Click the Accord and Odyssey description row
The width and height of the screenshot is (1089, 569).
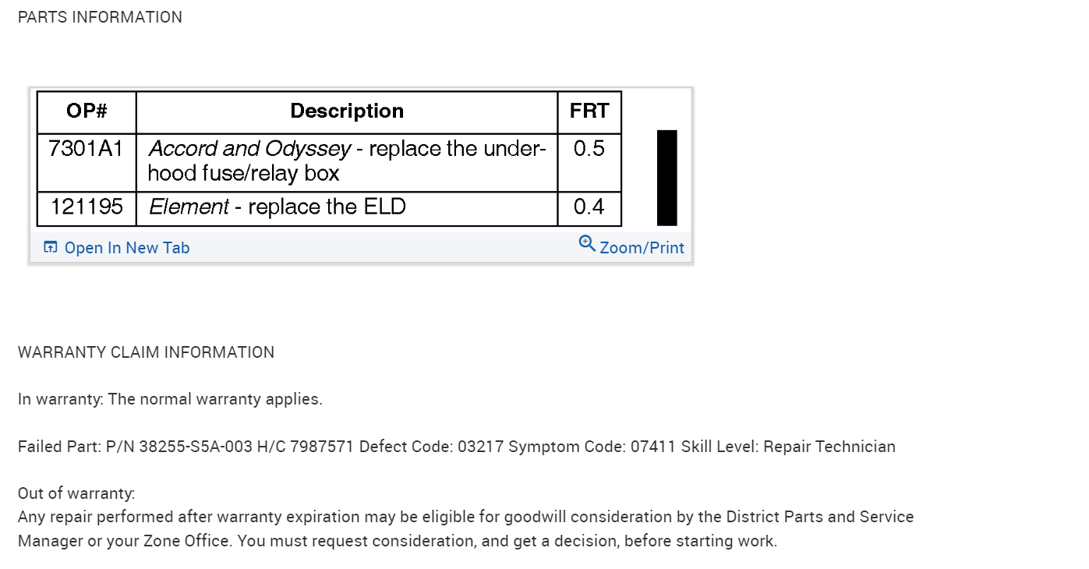tap(347, 161)
